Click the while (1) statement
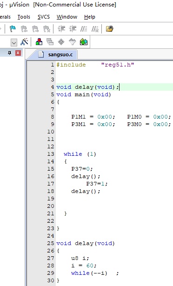173x286 pixels. click(80, 154)
